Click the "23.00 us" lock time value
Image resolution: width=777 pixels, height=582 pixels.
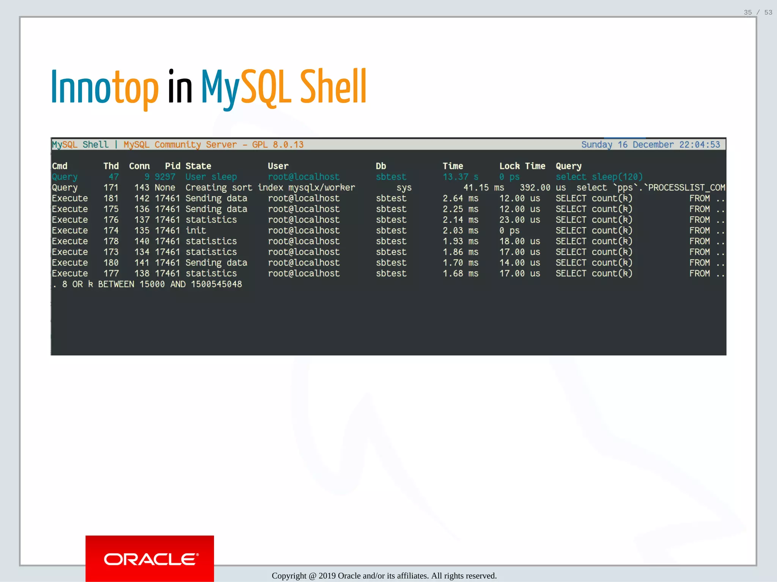coord(520,220)
